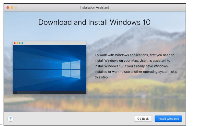Minimize the Installation Assistant with the yellow button

tap(12, 8)
